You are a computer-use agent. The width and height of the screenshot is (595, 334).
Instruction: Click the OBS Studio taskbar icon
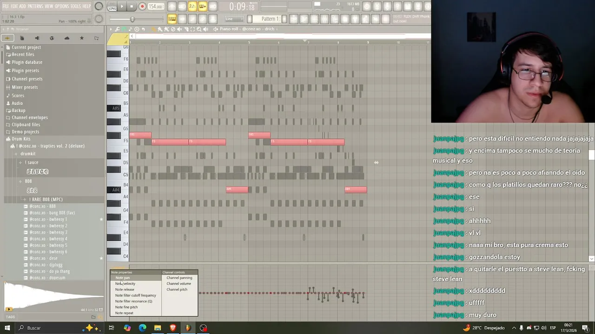(x=203, y=328)
